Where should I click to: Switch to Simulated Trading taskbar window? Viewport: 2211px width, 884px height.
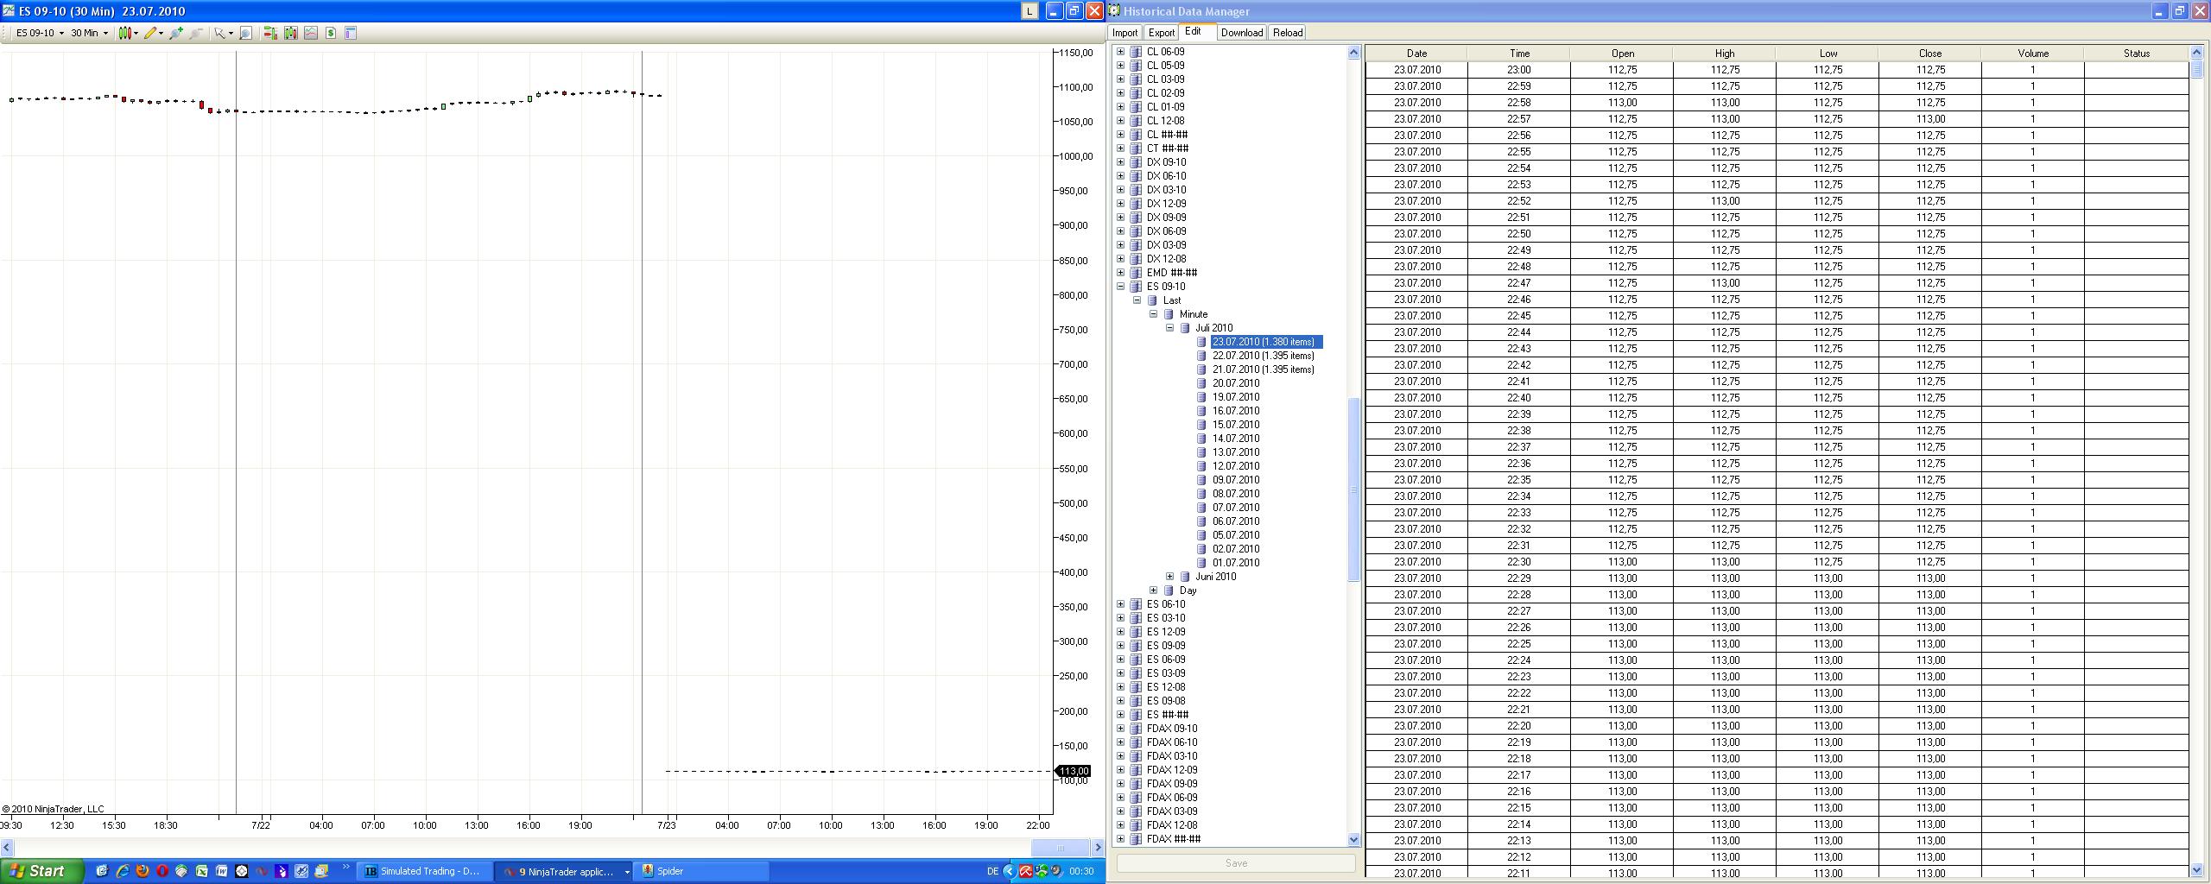[x=424, y=871]
